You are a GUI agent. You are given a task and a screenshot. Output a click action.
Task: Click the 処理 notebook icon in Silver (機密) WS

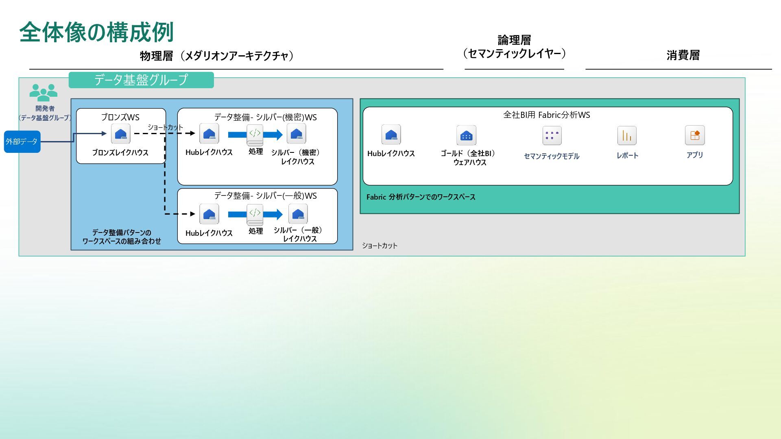(x=255, y=135)
